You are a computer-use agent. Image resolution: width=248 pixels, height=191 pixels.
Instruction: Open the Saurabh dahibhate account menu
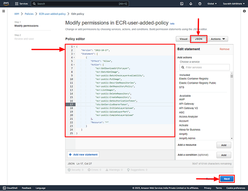coord(233,4)
